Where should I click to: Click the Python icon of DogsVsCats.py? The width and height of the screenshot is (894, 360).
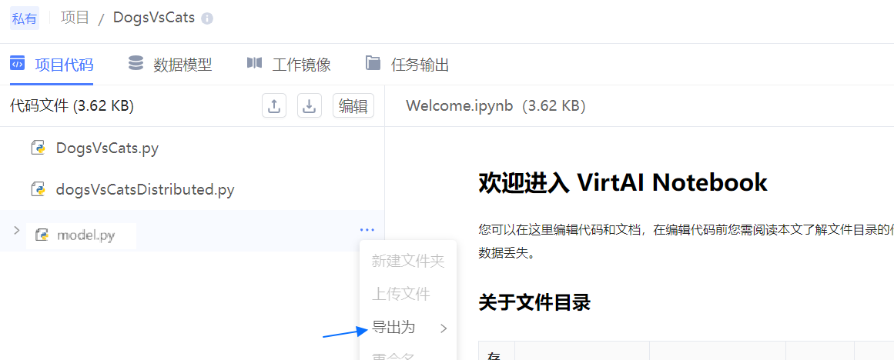pos(38,148)
